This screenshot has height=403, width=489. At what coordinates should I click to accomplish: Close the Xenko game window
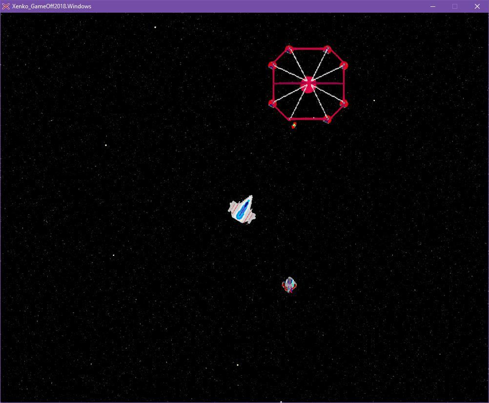[477, 6]
